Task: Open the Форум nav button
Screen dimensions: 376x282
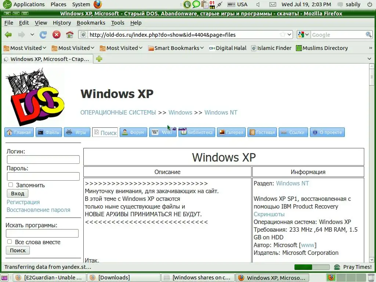Action: tap(133, 132)
